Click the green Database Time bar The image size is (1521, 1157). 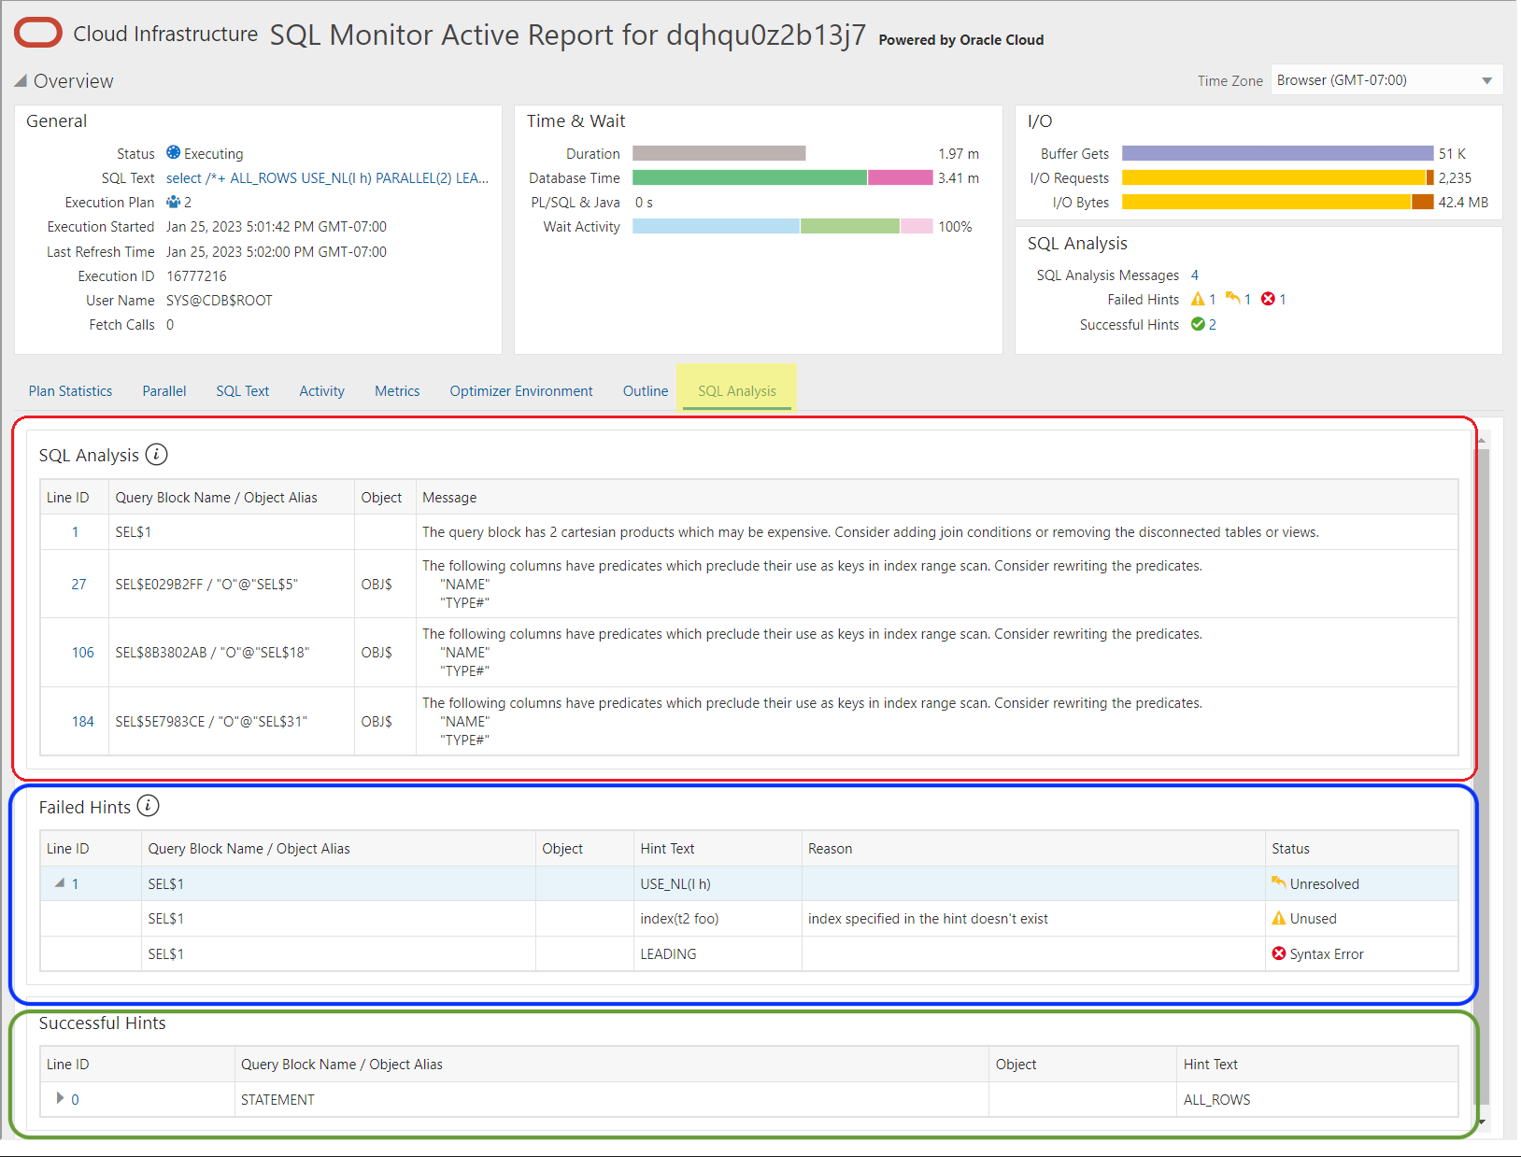748,177
